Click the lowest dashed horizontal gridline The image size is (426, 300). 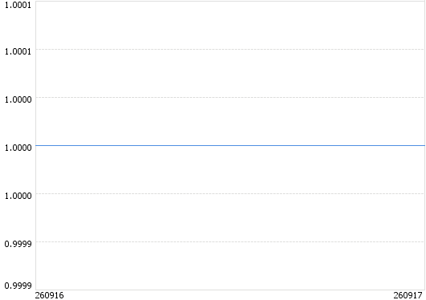point(230,241)
